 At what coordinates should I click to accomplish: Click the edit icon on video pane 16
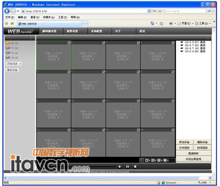173,130
